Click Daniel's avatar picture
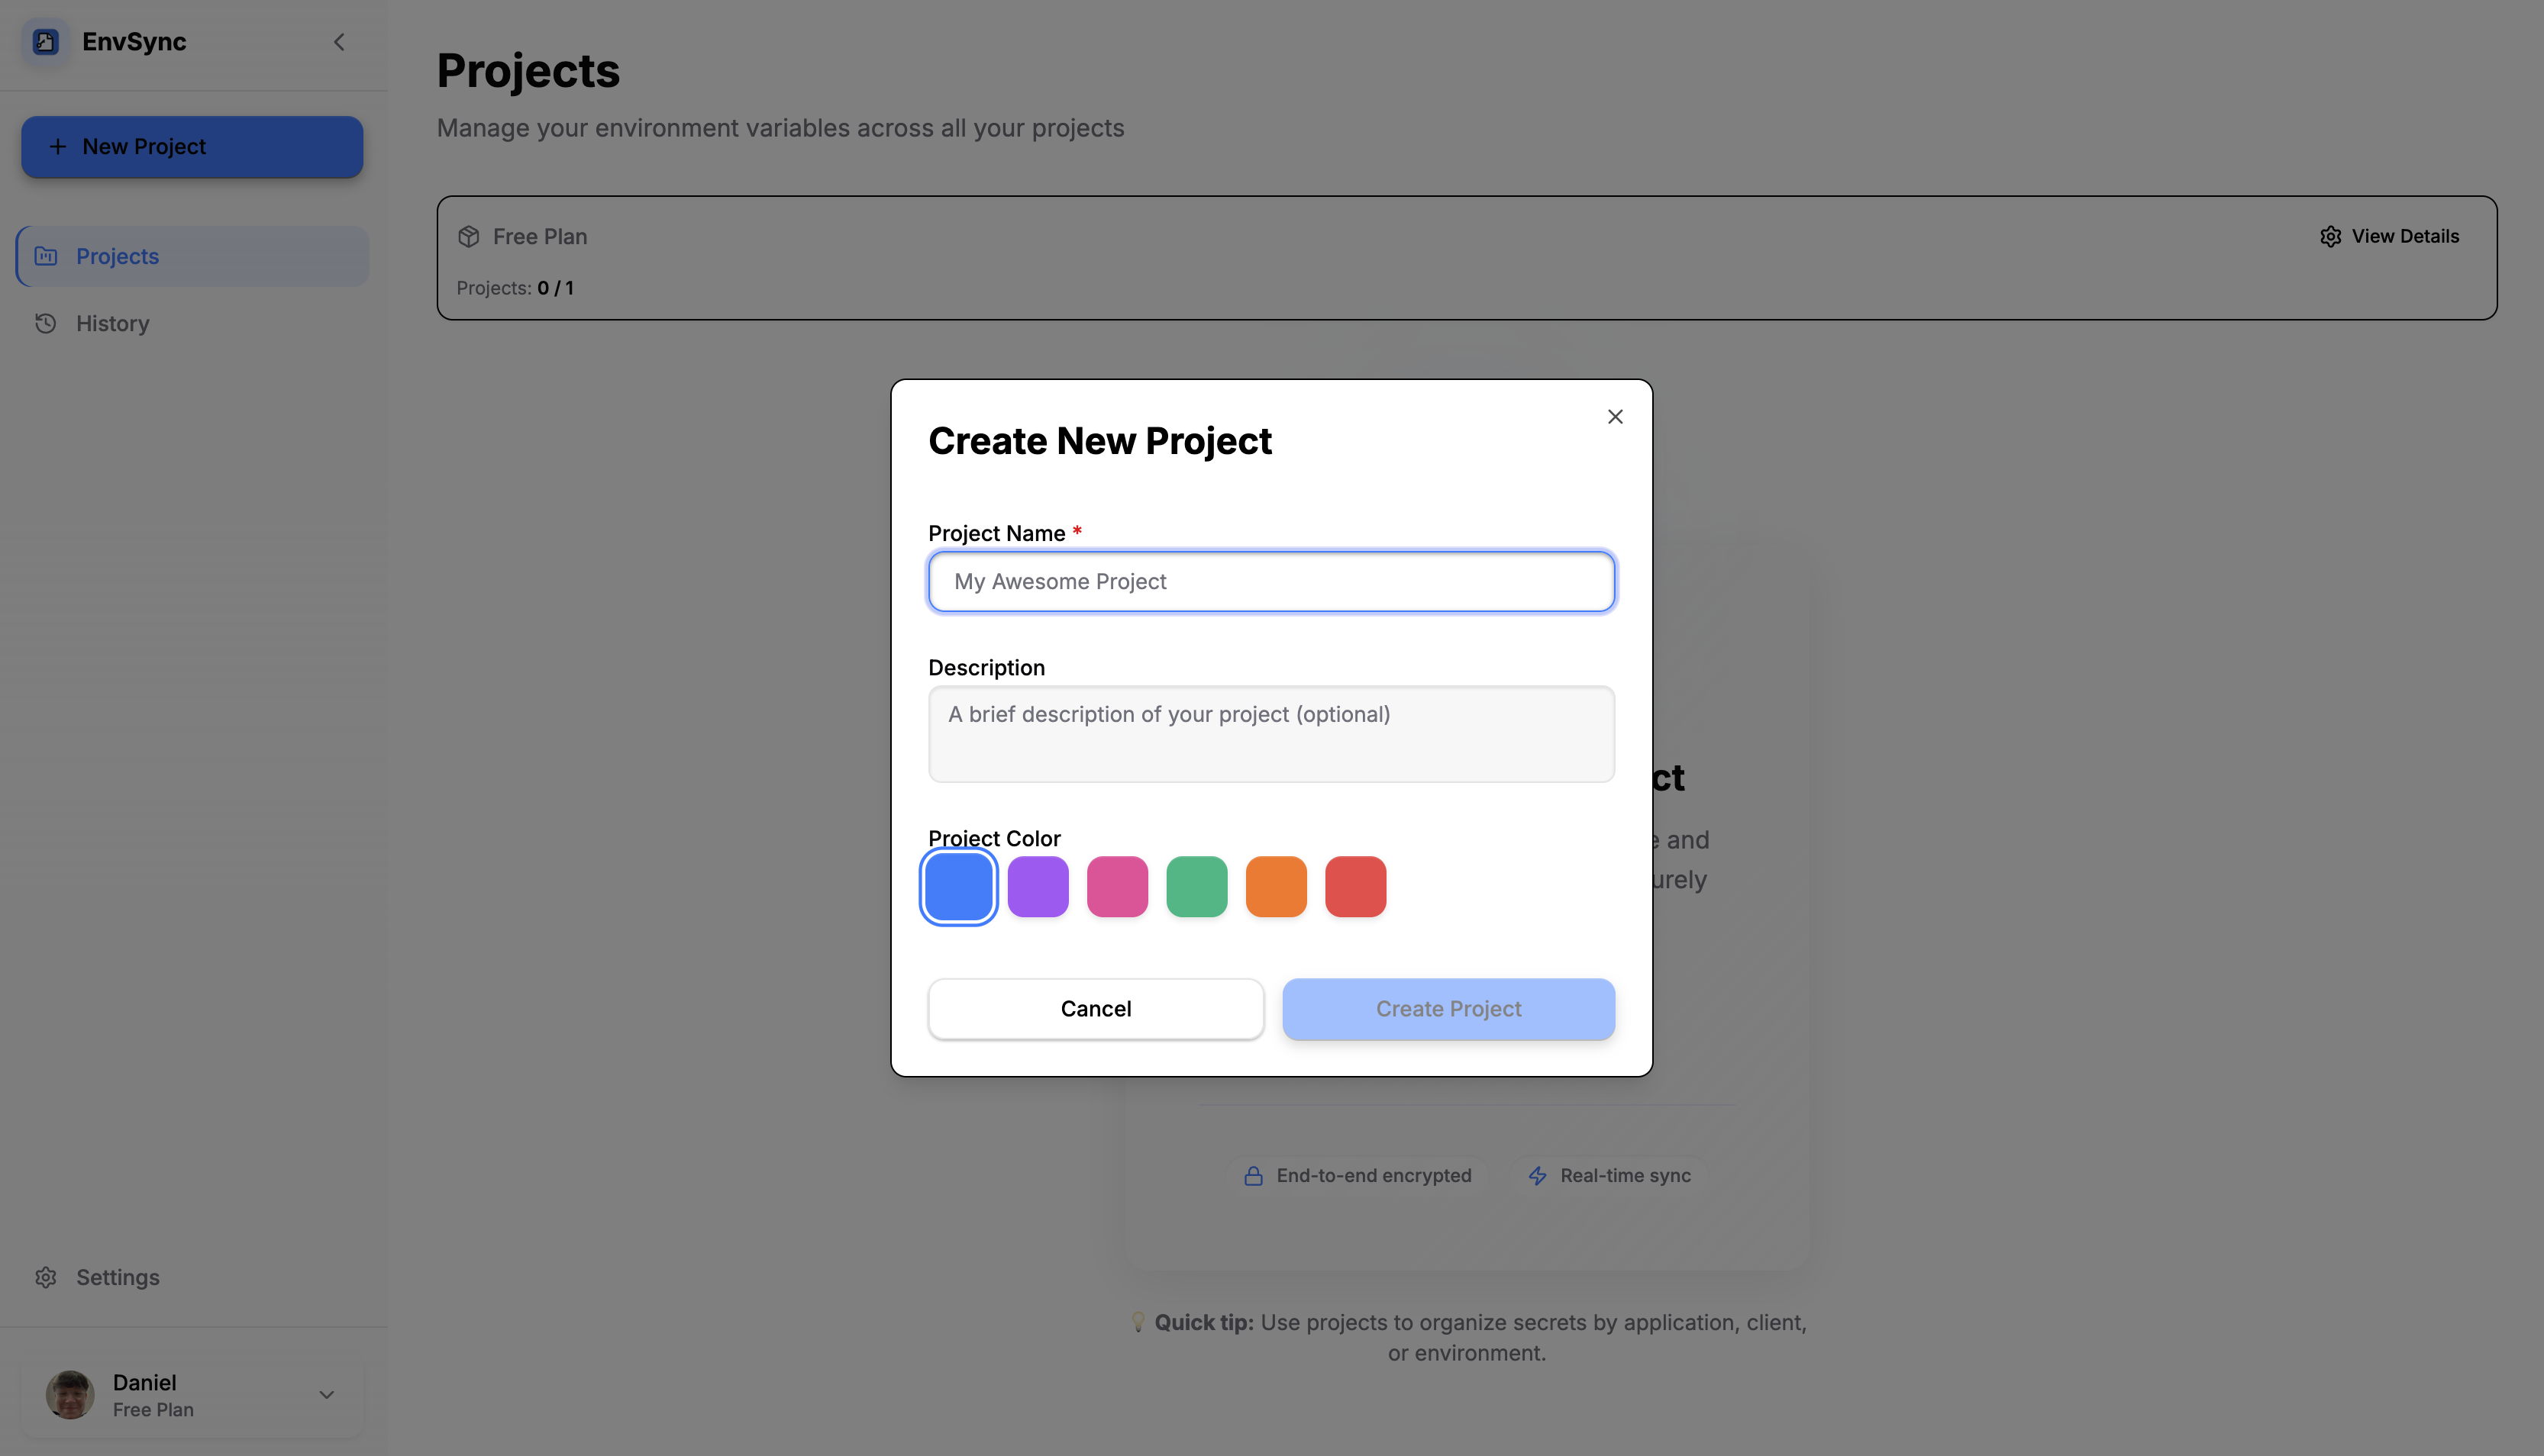 (x=70, y=1394)
